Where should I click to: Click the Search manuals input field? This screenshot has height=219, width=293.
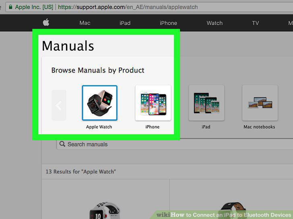click(175, 144)
